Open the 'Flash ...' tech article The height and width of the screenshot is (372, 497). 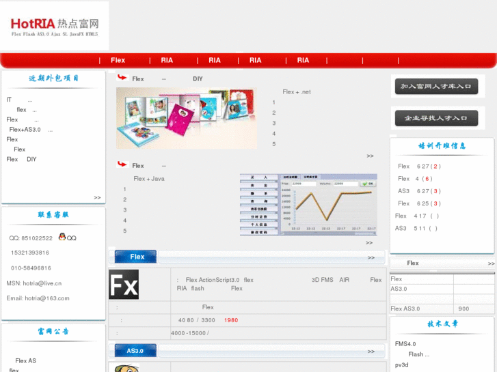(x=418, y=354)
